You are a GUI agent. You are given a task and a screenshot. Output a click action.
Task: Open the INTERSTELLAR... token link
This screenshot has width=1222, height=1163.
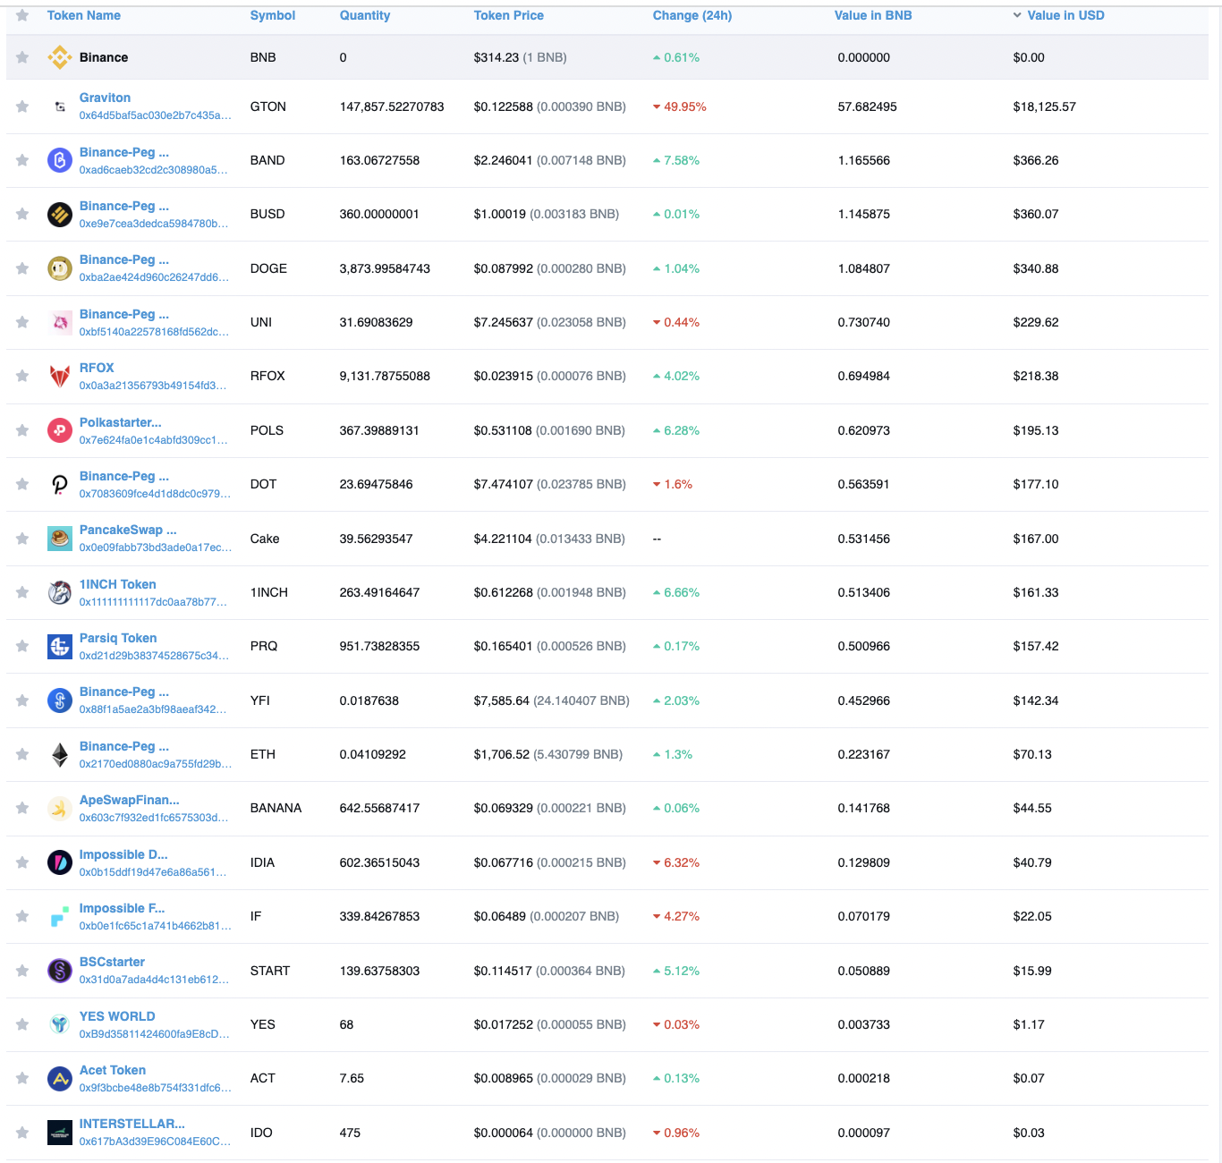132,1124
